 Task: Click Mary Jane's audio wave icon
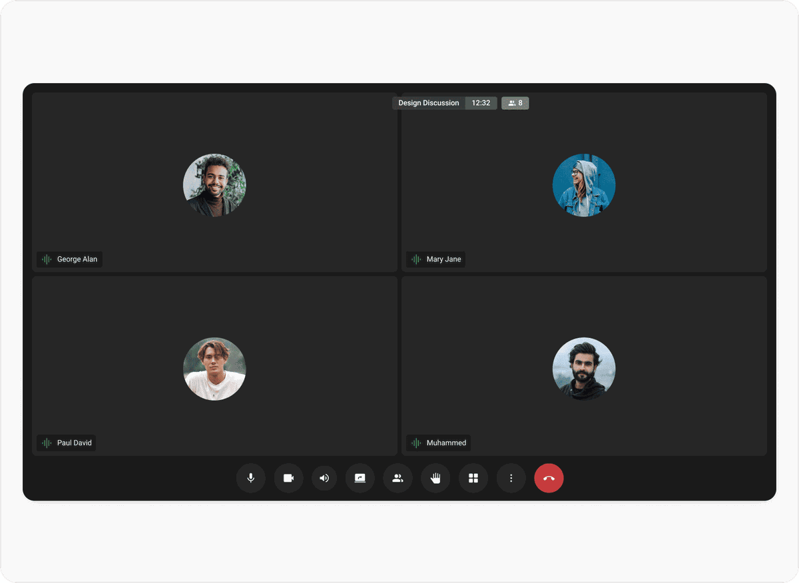416,260
